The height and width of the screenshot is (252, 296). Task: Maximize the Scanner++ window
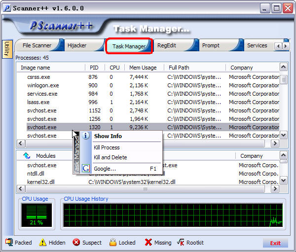click(276, 8)
